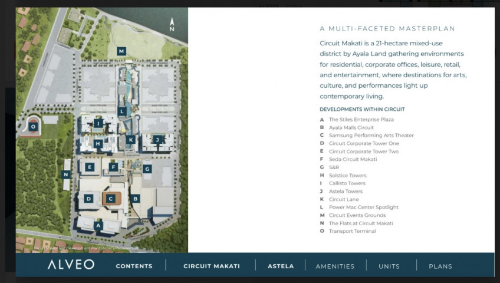Open the CIRCUIT MAKATI tab
Image resolution: width=500 pixels, height=283 pixels.
(x=212, y=266)
